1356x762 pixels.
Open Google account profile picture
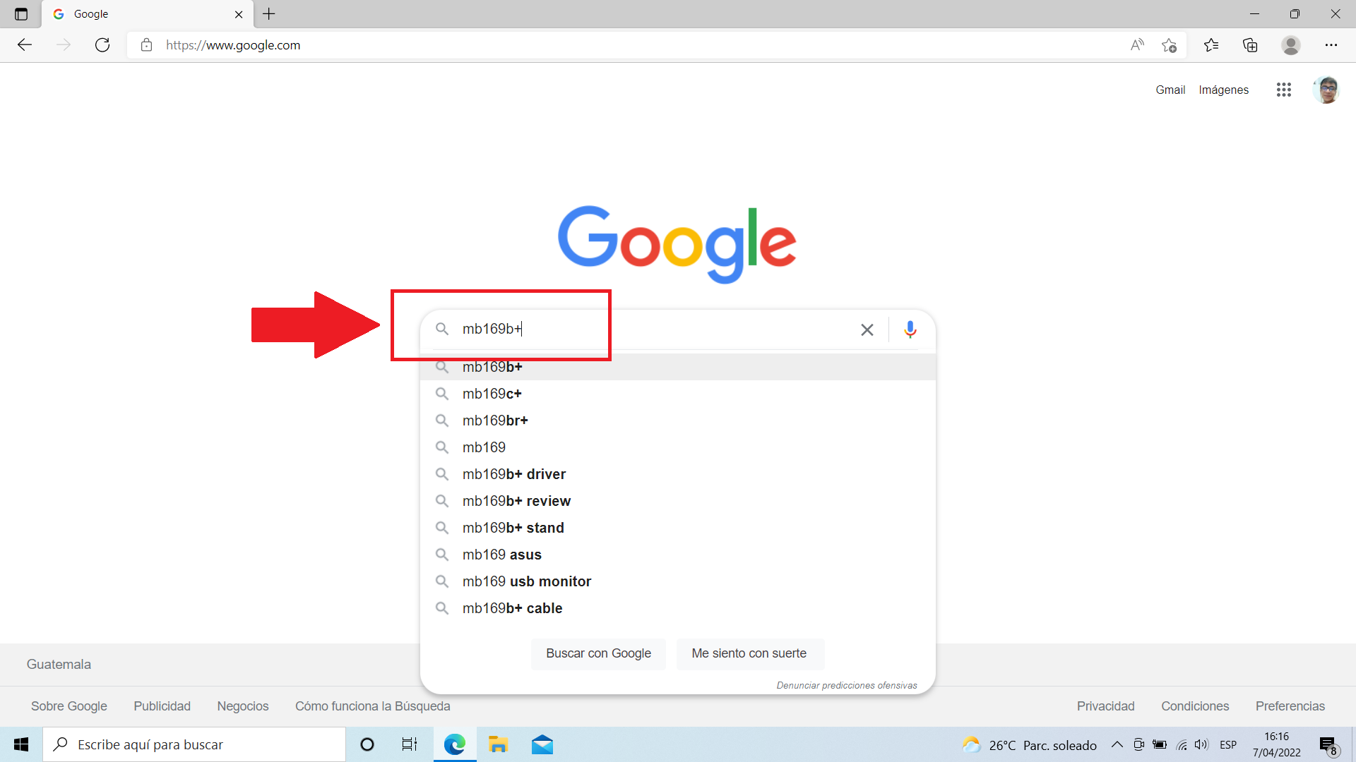tap(1326, 90)
